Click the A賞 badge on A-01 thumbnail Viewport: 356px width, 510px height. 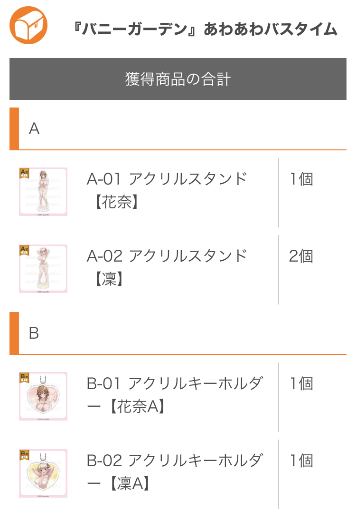24,172
